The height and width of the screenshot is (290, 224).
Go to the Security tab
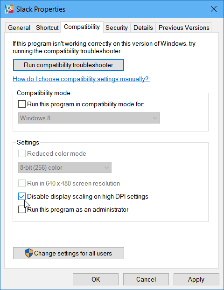[x=117, y=28]
